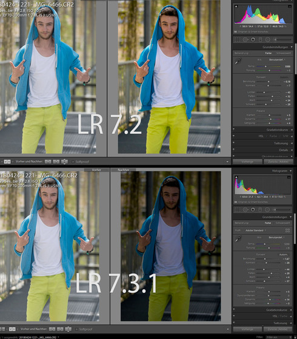
Task: Click the Autom. tone button in LR 7.2
Action: pos(284,77)
